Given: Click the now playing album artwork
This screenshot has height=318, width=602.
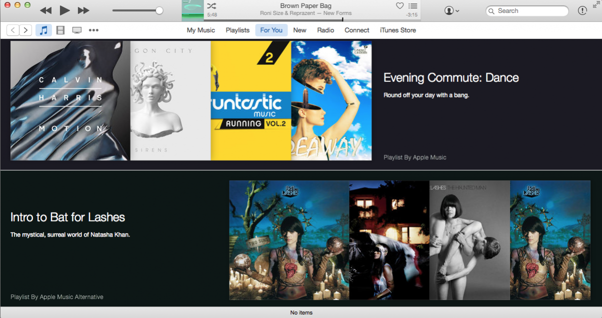Looking at the screenshot, I should [x=192, y=10].
